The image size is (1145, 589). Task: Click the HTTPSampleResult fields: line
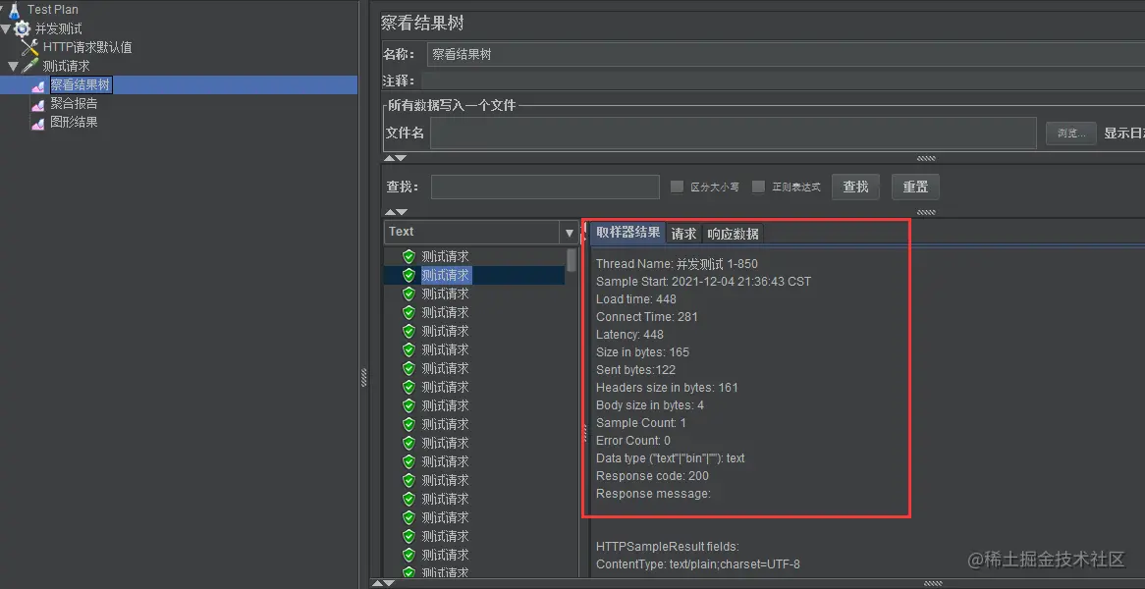coord(668,547)
